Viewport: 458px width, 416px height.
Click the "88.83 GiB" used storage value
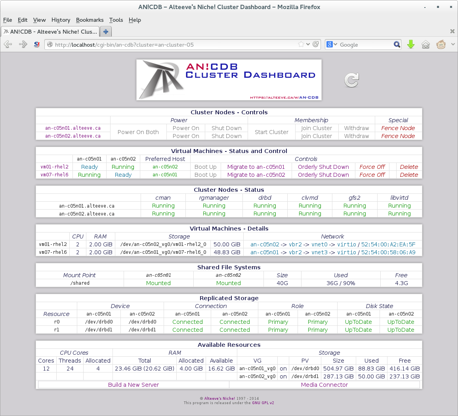372,369
